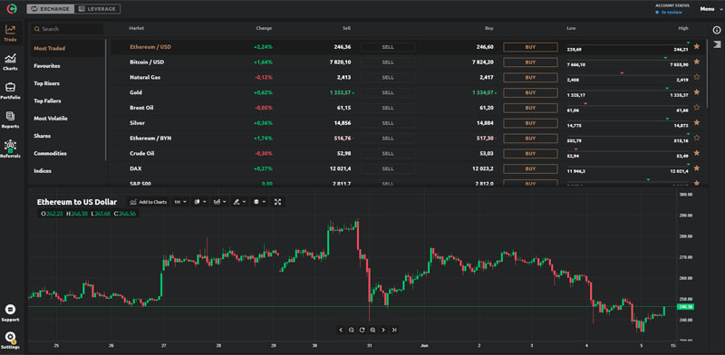Click the platform logo in the top corner
The image size is (725, 355).
12,8
